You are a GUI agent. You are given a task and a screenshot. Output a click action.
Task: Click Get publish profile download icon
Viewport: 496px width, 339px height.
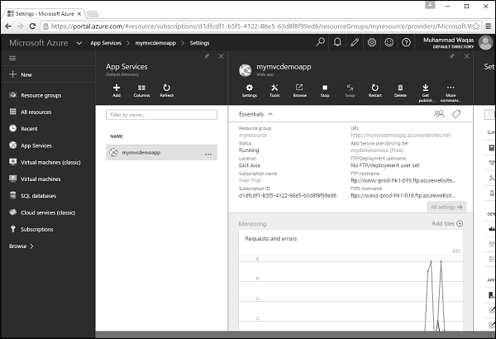pyautogui.click(x=426, y=87)
